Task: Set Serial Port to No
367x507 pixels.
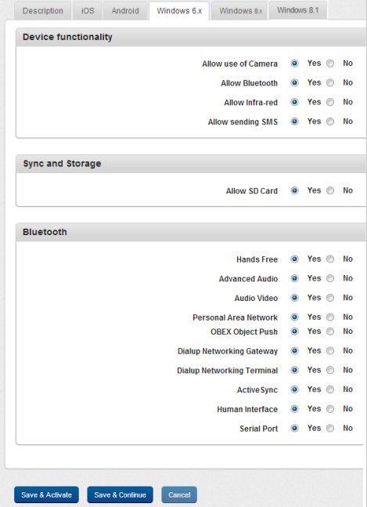Action: (x=330, y=429)
